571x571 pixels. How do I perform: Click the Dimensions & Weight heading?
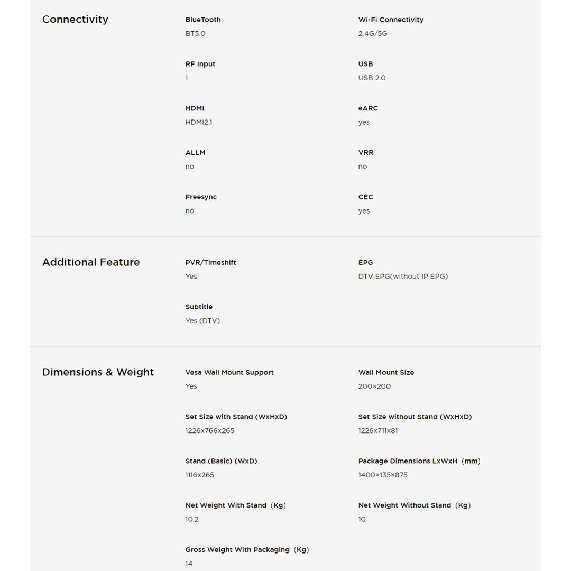pyautogui.click(x=98, y=372)
